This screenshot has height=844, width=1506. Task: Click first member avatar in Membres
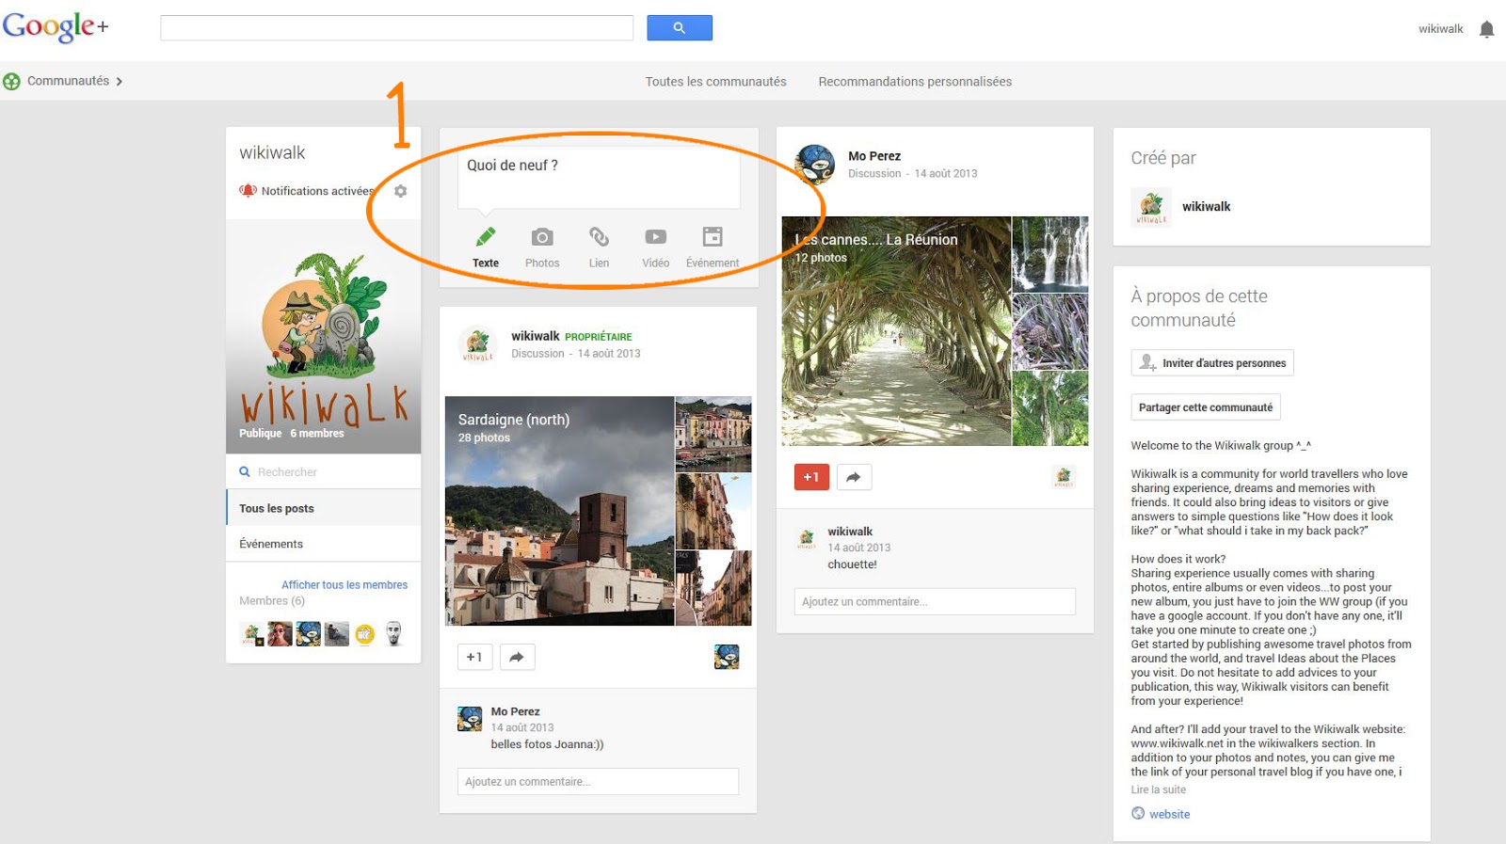pos(251,634)
